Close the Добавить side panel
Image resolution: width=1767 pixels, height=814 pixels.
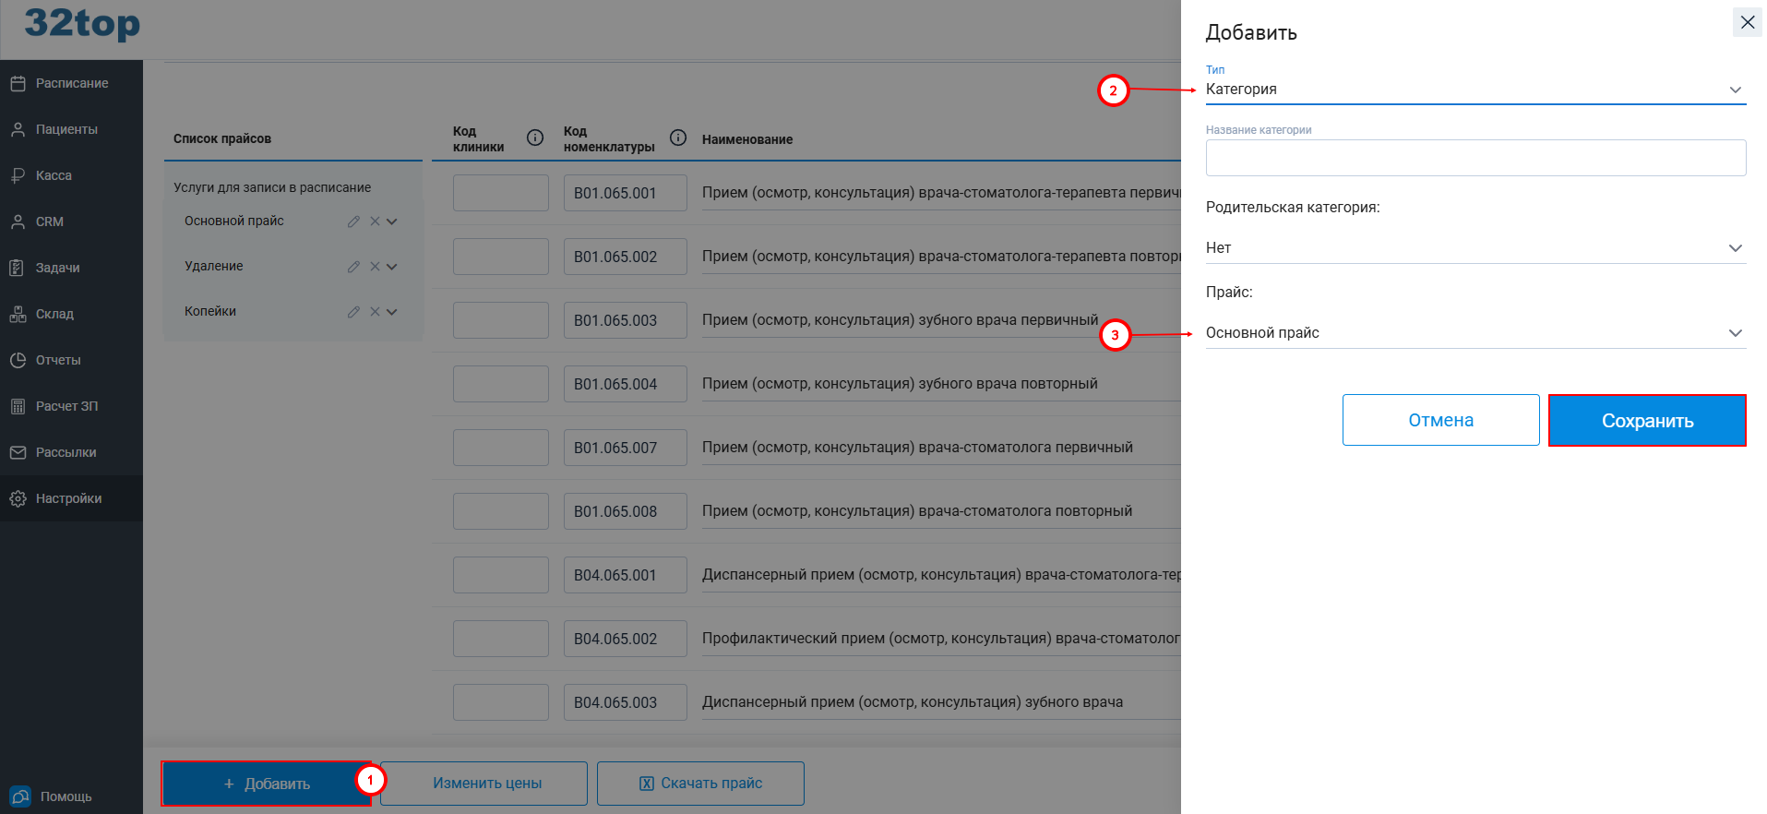click(1747, 22)
